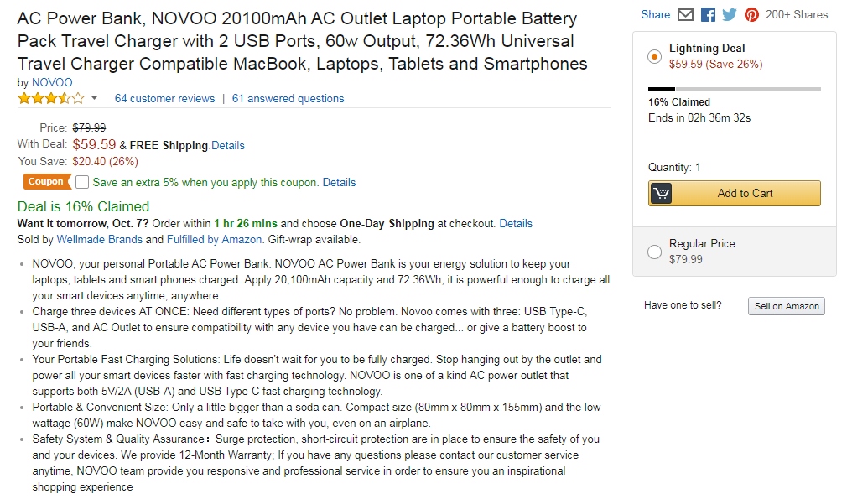Click the cart icon on Add to Cart
The image size is (847, 499).
click(x=662, y=194)
